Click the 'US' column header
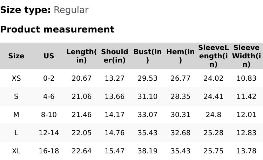This screenshot has height=160, width=263. point(49,56)
